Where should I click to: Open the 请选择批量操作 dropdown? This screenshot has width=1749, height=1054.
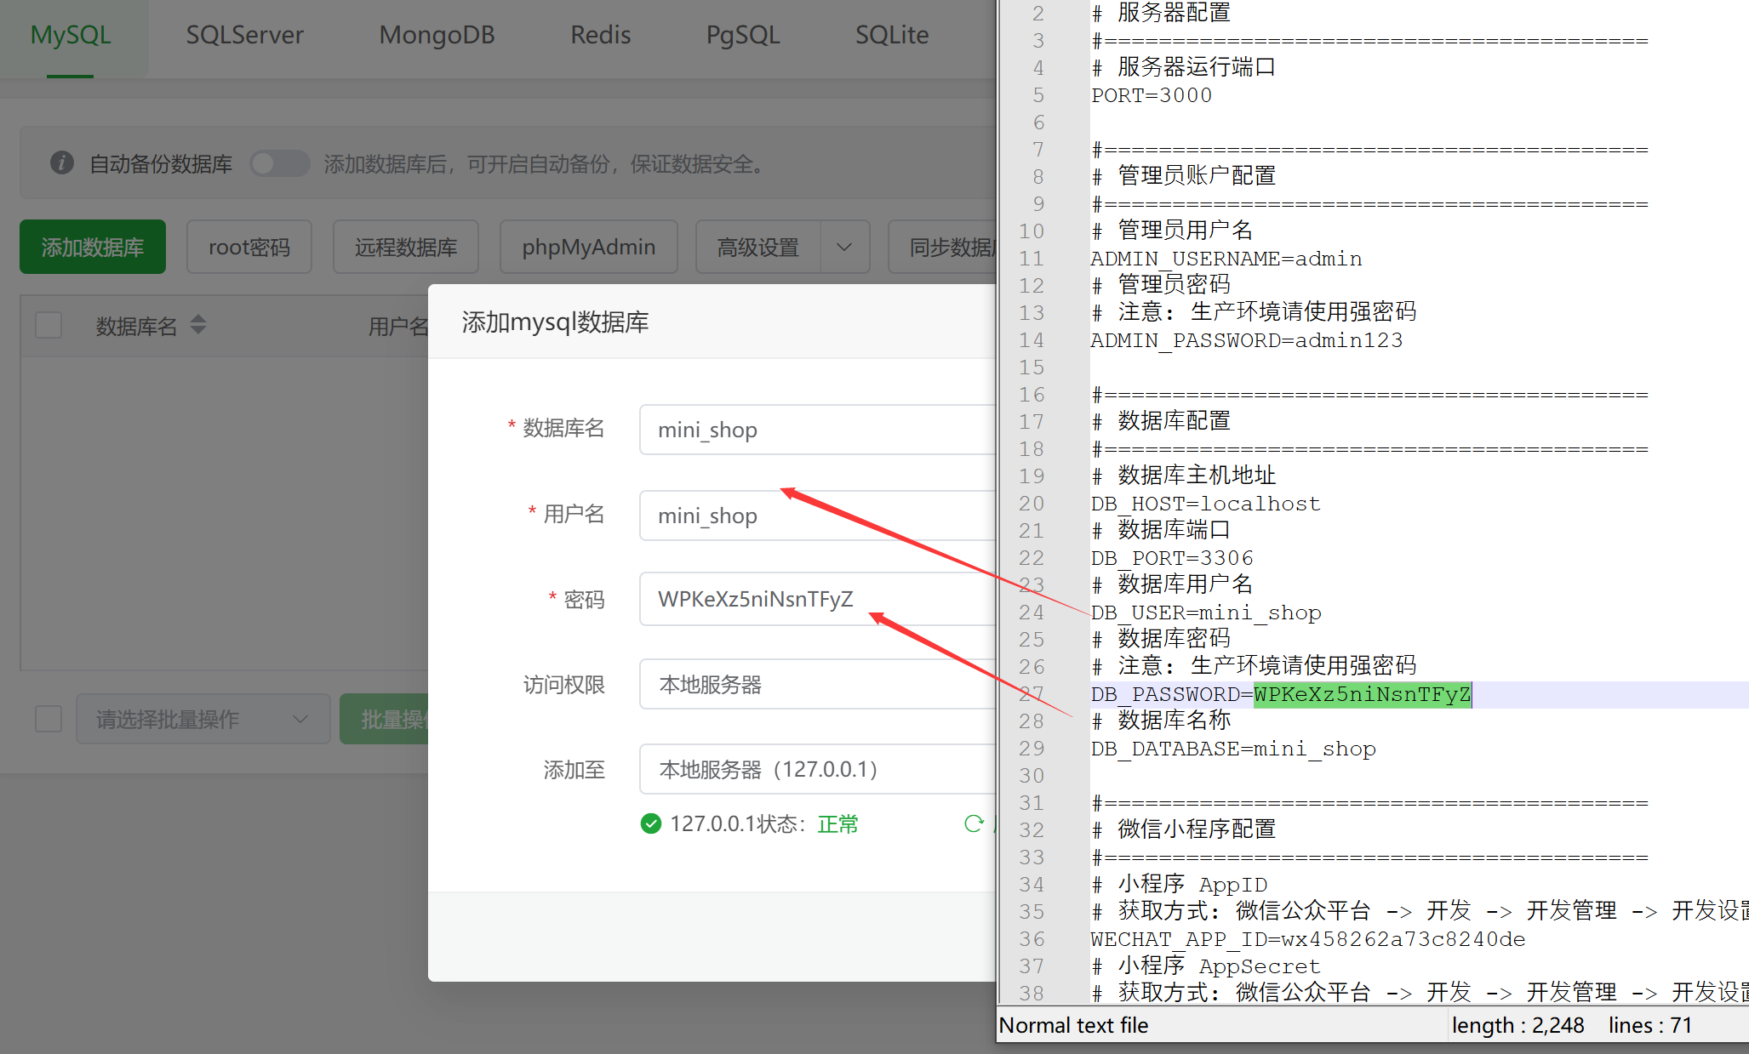click(203, 719)
